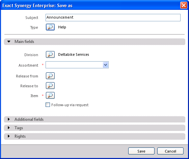Viewport: 189px width, 159px height.
Task: Save the document with the Save button
Action: [x=141, y=151]
